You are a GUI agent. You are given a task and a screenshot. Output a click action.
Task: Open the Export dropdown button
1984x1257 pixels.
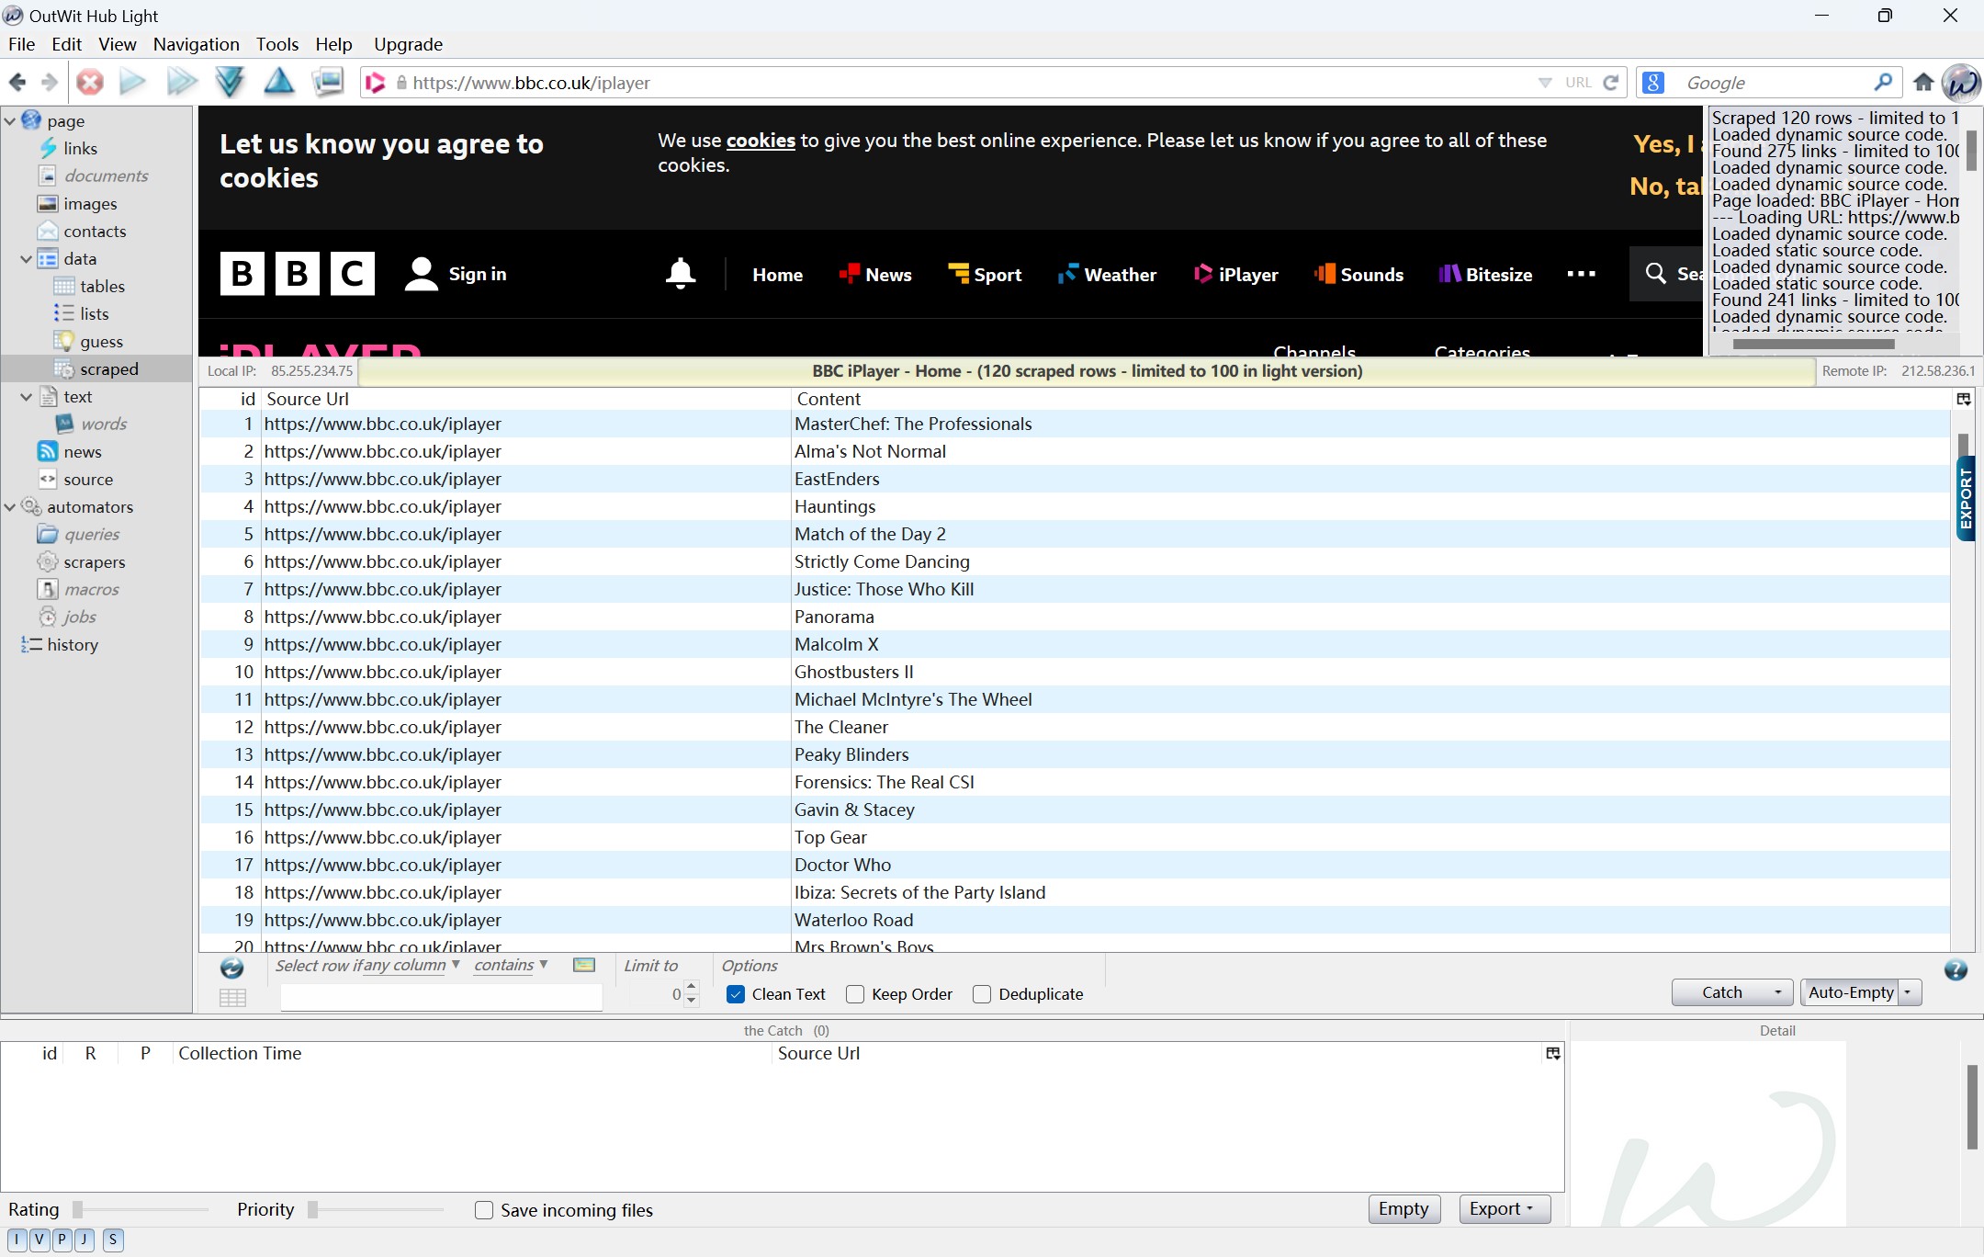tap(1504, 1209)
